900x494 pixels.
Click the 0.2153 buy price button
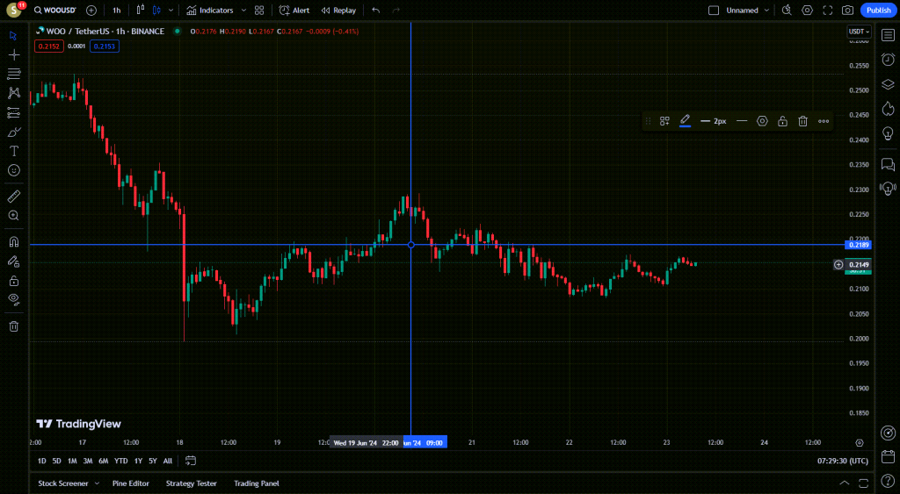click(105, 47)
